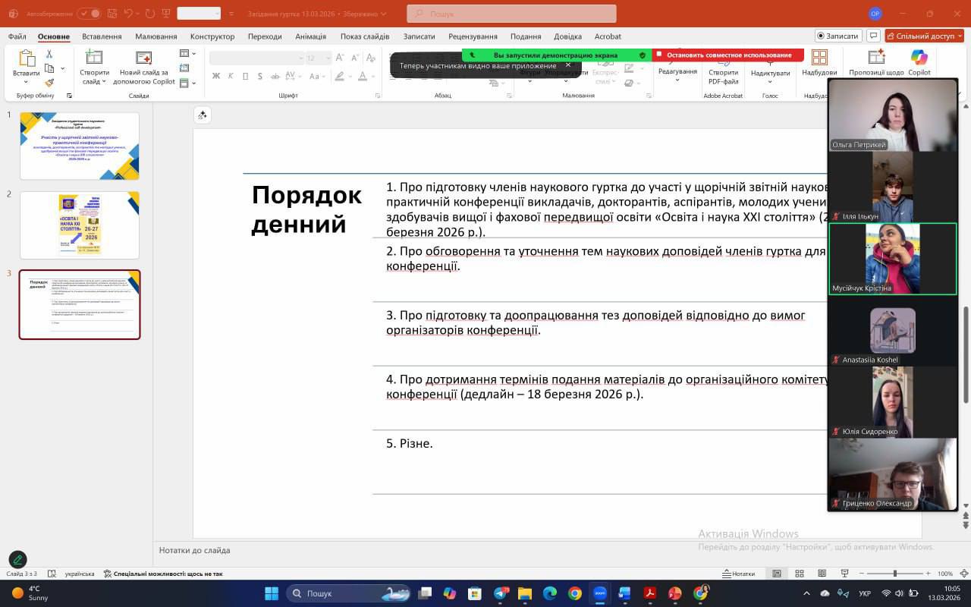
Task: Toggle bold (Ж) formatting
Action: point(216,76)
